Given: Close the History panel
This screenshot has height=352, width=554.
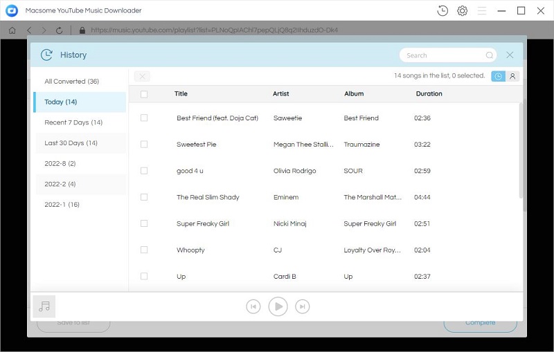Looking at the screenshot, I should tap(510, 55).
